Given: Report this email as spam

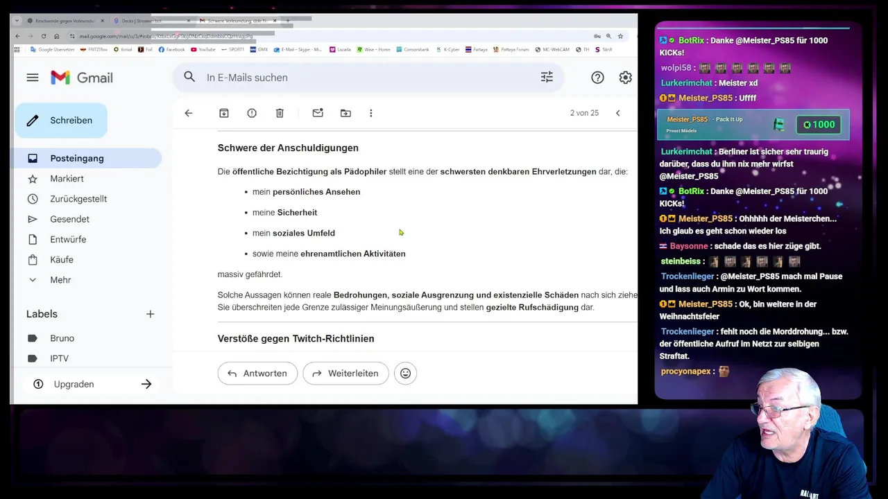Looking at the screenshot, I should click(x=252, y=113).
